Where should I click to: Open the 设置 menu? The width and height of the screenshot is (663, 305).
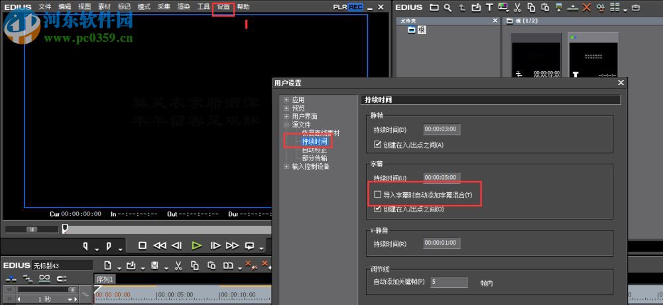(x=223, y=7)
